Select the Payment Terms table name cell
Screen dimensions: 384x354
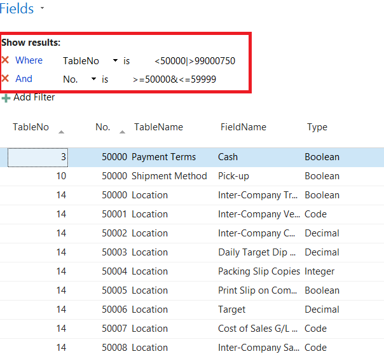(x=163, y=157)
